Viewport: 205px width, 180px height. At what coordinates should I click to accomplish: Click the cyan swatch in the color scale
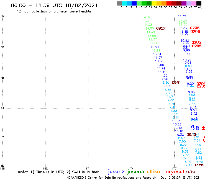pyautogui.click(x=124, y=4)
